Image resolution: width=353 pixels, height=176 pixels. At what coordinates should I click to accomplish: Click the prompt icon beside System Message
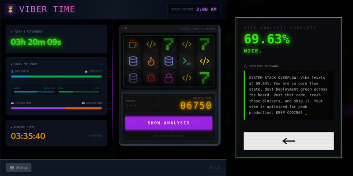point(246,66)
